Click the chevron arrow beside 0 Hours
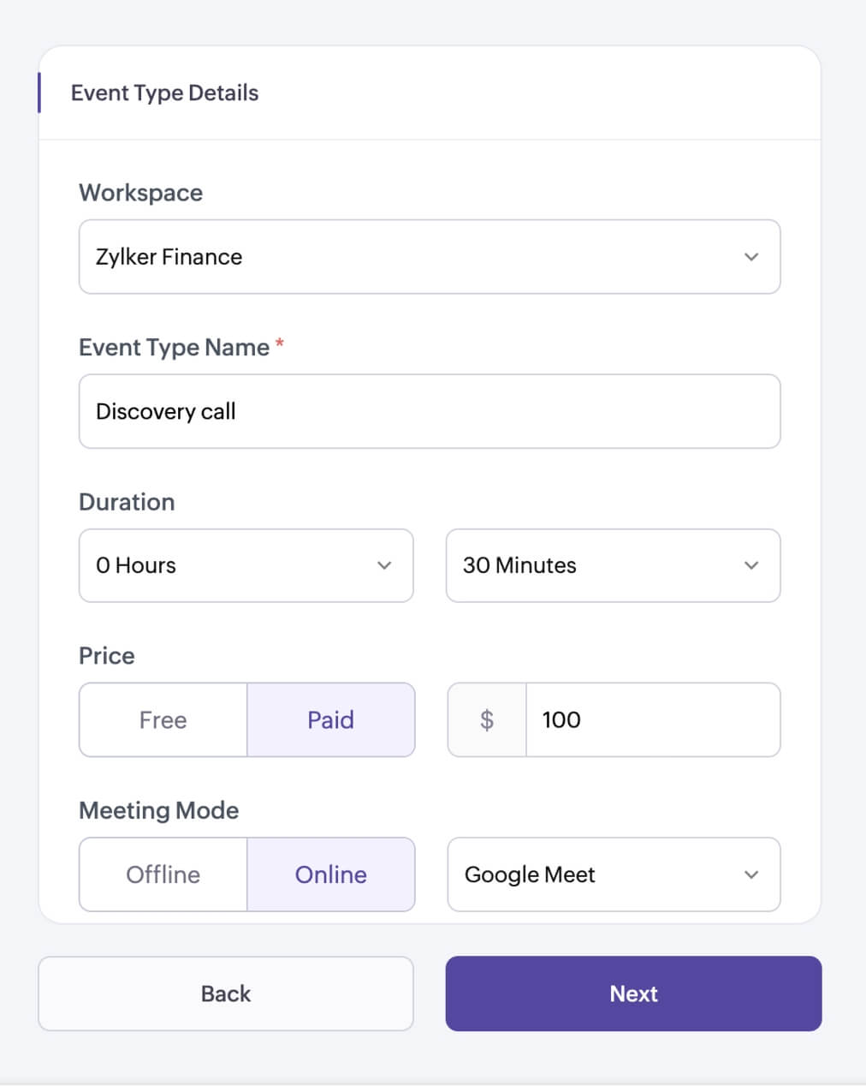Image resolution: width=866 pixels, height=1086 pixels. [x=384, y=565]
